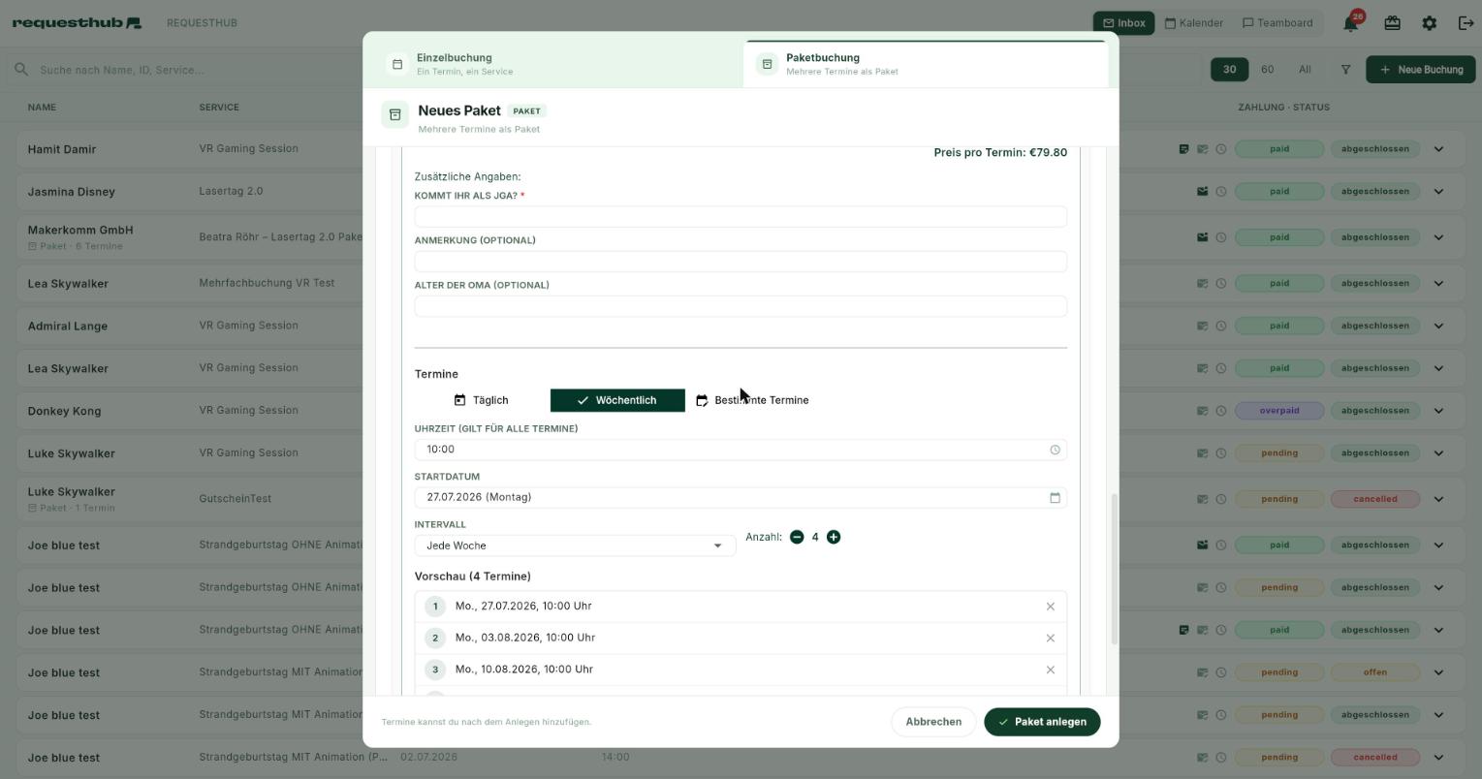Expand the Hamit Damir row
This screenshot has width=1482, height=779.
pos(1438,149)
